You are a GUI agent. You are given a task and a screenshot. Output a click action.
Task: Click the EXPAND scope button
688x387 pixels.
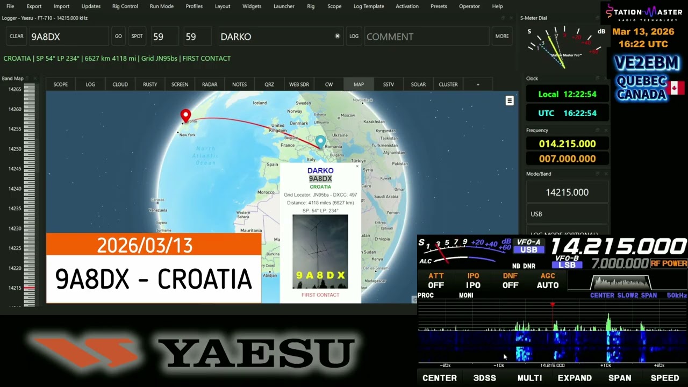575,378
